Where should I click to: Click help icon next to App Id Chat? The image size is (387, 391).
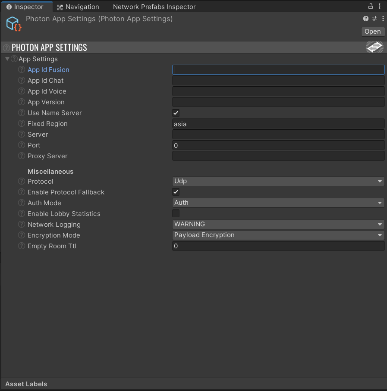[x=22, y=80]
